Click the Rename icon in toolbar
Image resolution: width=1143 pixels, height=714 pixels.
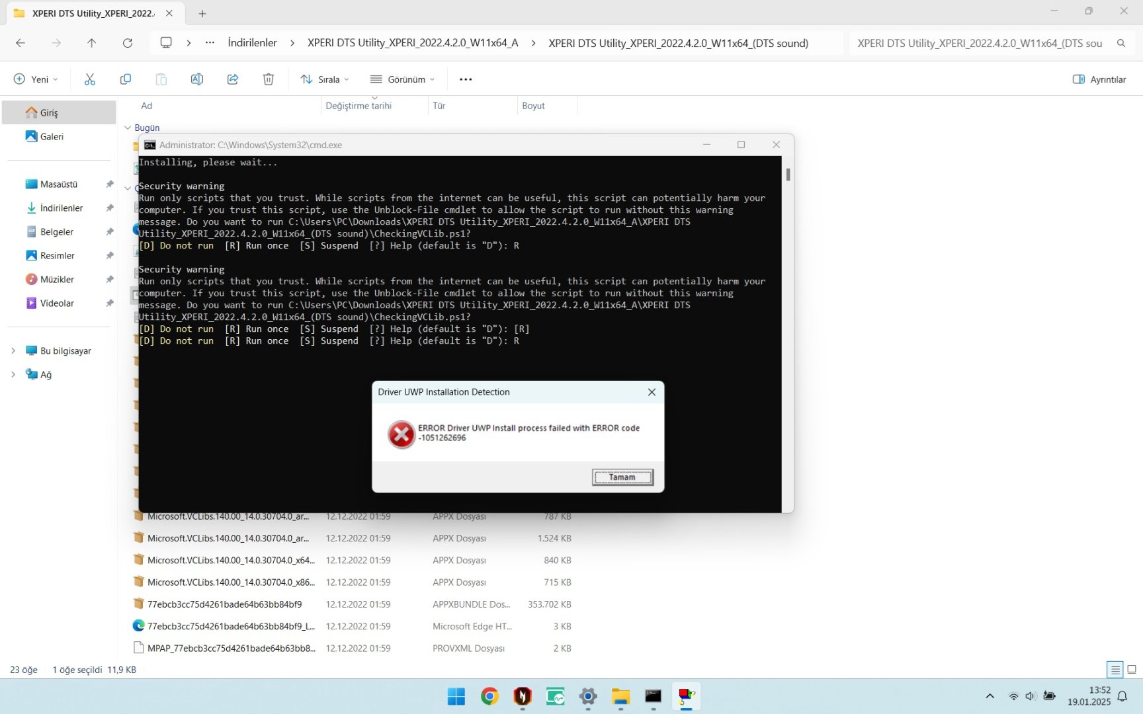(x=197, y=79)
